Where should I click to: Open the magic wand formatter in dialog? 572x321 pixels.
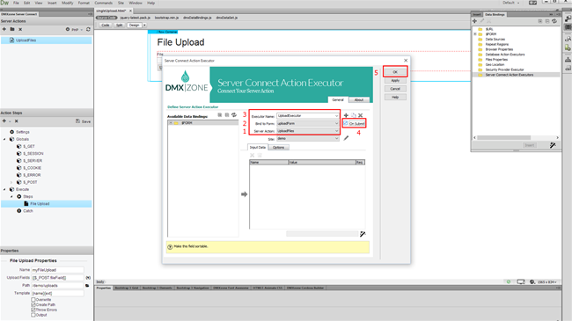(x=363, y=234)
